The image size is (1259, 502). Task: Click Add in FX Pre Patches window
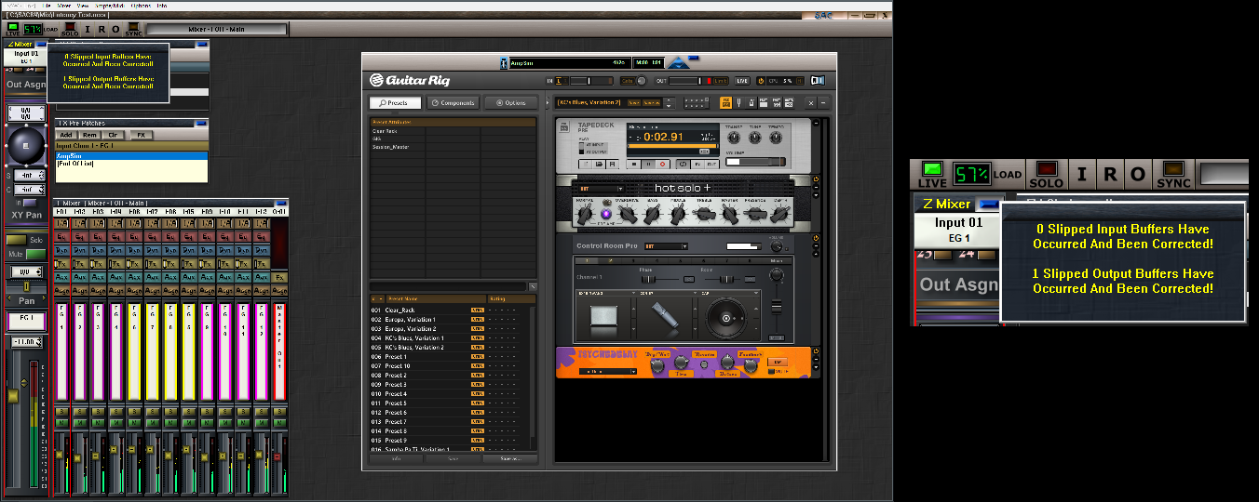click(x=66, y=135)
